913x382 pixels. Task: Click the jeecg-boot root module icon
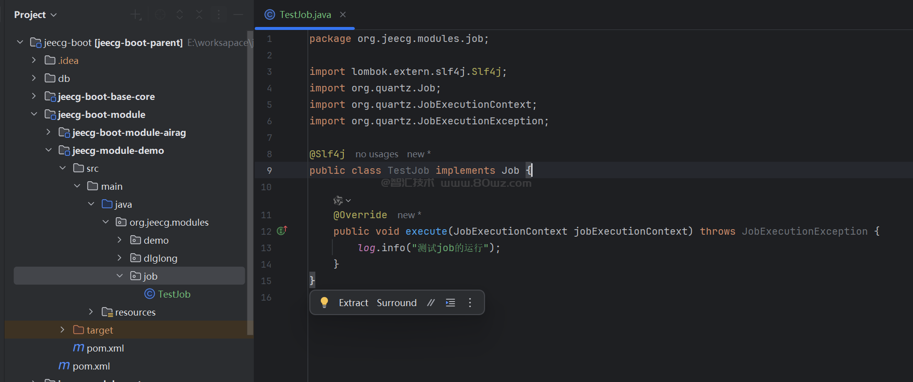(x=36, y=42)
